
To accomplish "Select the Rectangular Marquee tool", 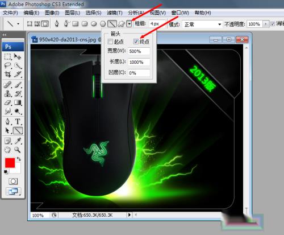I will [8, 56].
